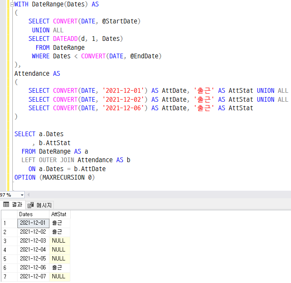291x283 pixels.
Task: Select the AttStat cell for 2021-12-06
Action: [60, 267]
